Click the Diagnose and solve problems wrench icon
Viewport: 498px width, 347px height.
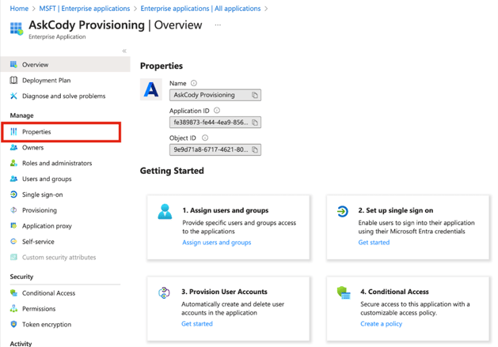13,96
